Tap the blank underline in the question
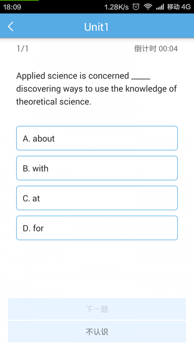This screenshot has height=345, width=194. pyautogui.click(x=141, y=77)
